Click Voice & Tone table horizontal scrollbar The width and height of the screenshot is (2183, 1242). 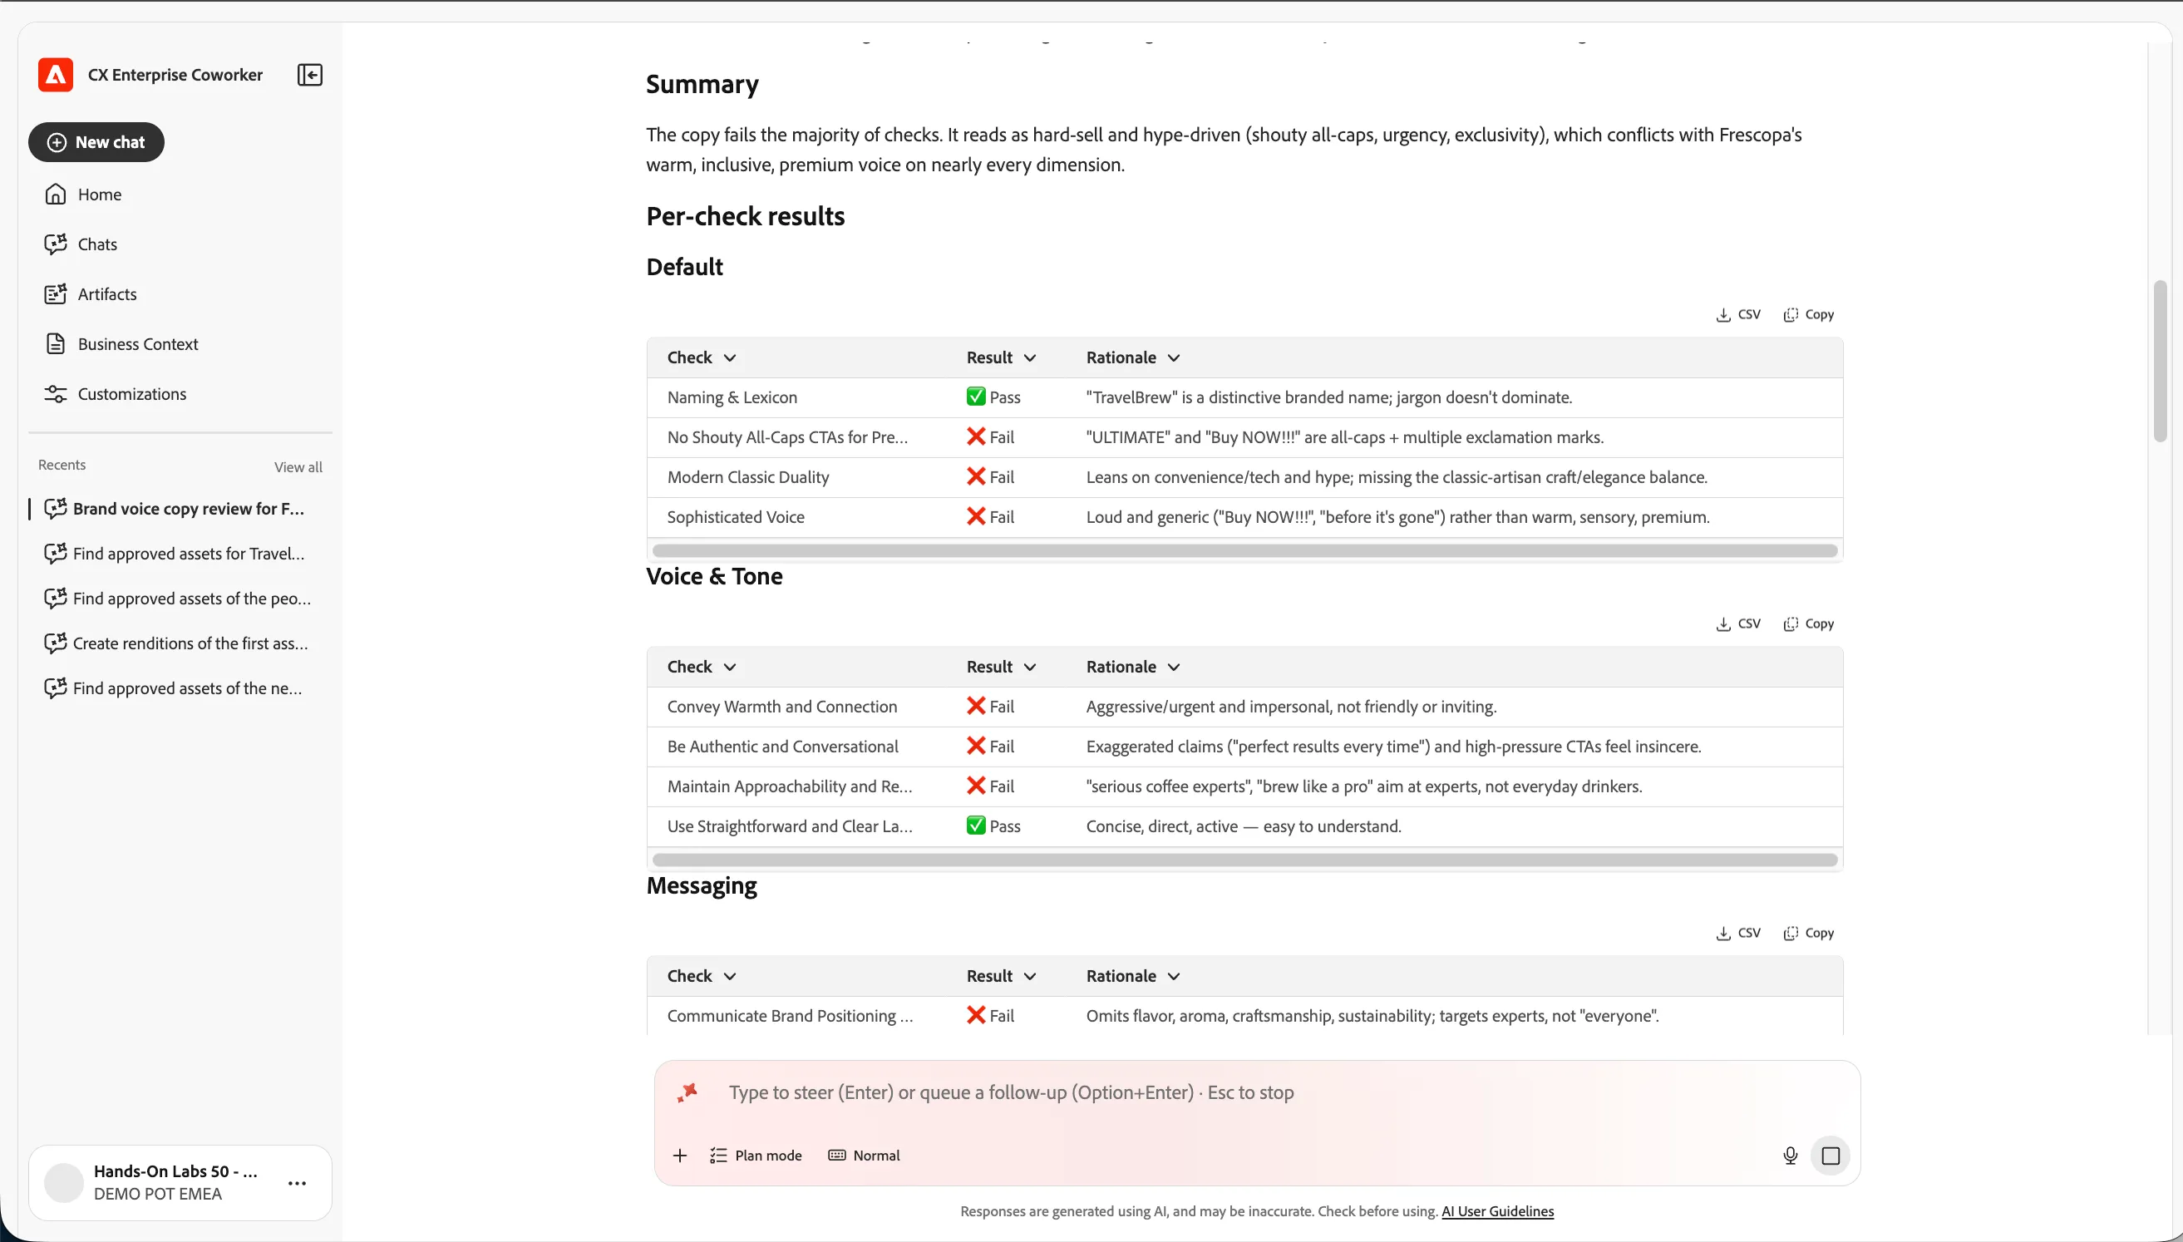point(1244,860)
